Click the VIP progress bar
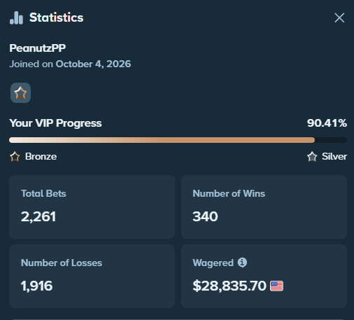The image size is (354, 320). click(178, 140)
